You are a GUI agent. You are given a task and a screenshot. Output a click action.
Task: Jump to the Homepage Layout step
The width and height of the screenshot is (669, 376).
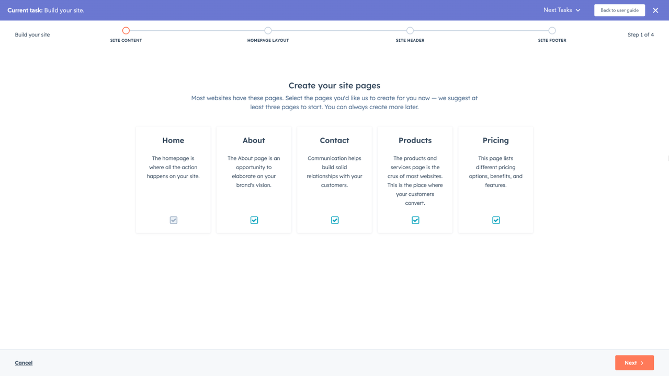click(268, 31)
